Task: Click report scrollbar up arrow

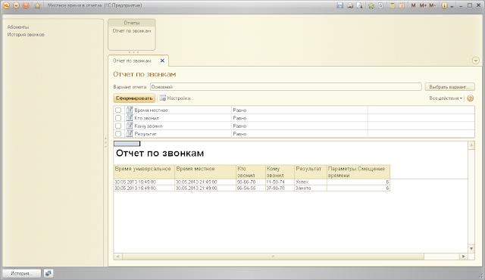Action: coord(471,145)
